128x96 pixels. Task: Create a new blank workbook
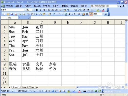pos(4,14)
